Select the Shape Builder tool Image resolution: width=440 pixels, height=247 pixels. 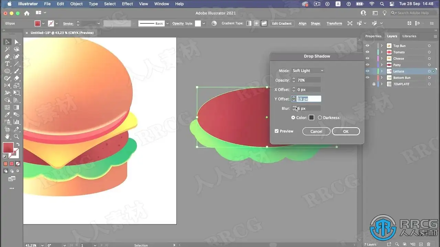[x=7, y=100]
